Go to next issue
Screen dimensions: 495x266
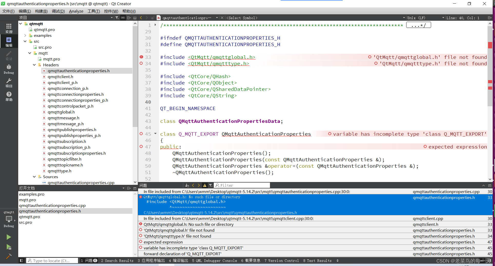[199, 185]
